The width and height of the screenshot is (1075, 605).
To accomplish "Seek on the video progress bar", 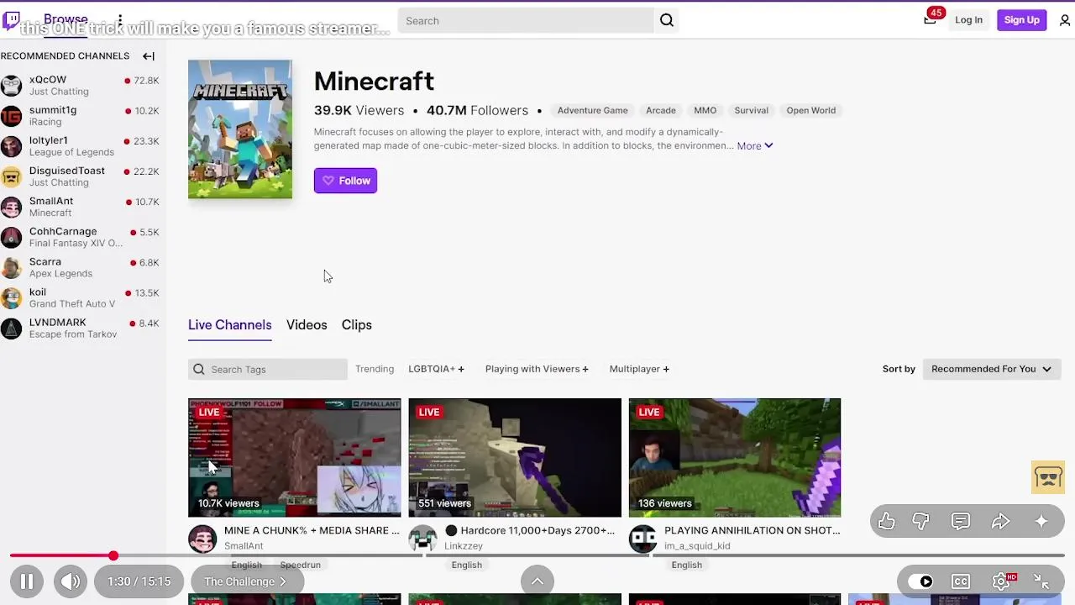I will pyautogui.click(x=537, y=555).
